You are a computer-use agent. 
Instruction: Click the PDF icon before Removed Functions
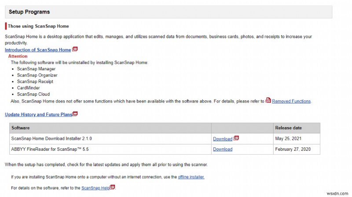(268, 100)
